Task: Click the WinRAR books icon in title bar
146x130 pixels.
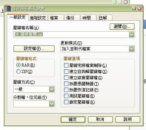Action: point(8,8)
